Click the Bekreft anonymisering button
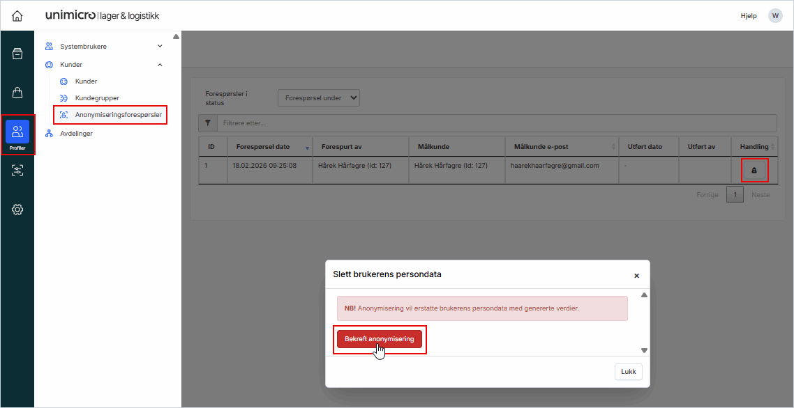 tap(379, 339)
